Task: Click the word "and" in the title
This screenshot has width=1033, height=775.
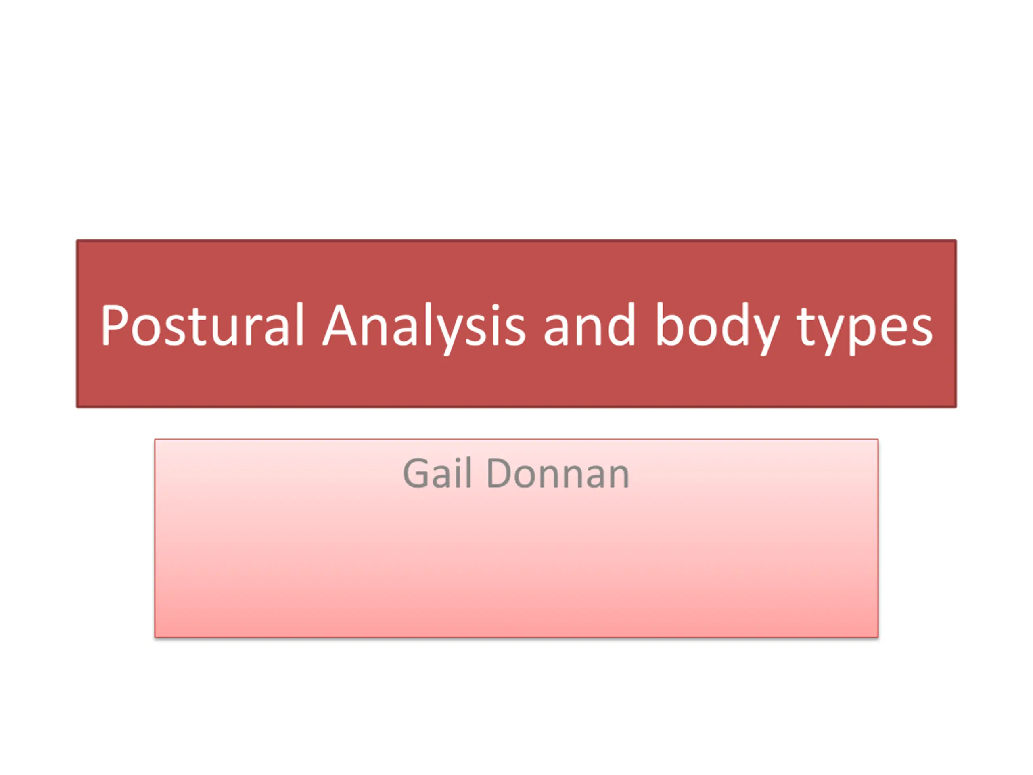Action: point(590,324)
